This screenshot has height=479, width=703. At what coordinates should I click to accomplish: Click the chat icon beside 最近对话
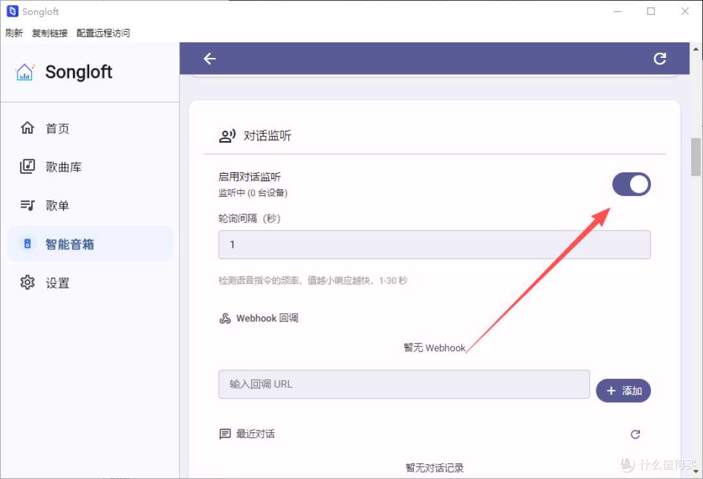point(225,433)
